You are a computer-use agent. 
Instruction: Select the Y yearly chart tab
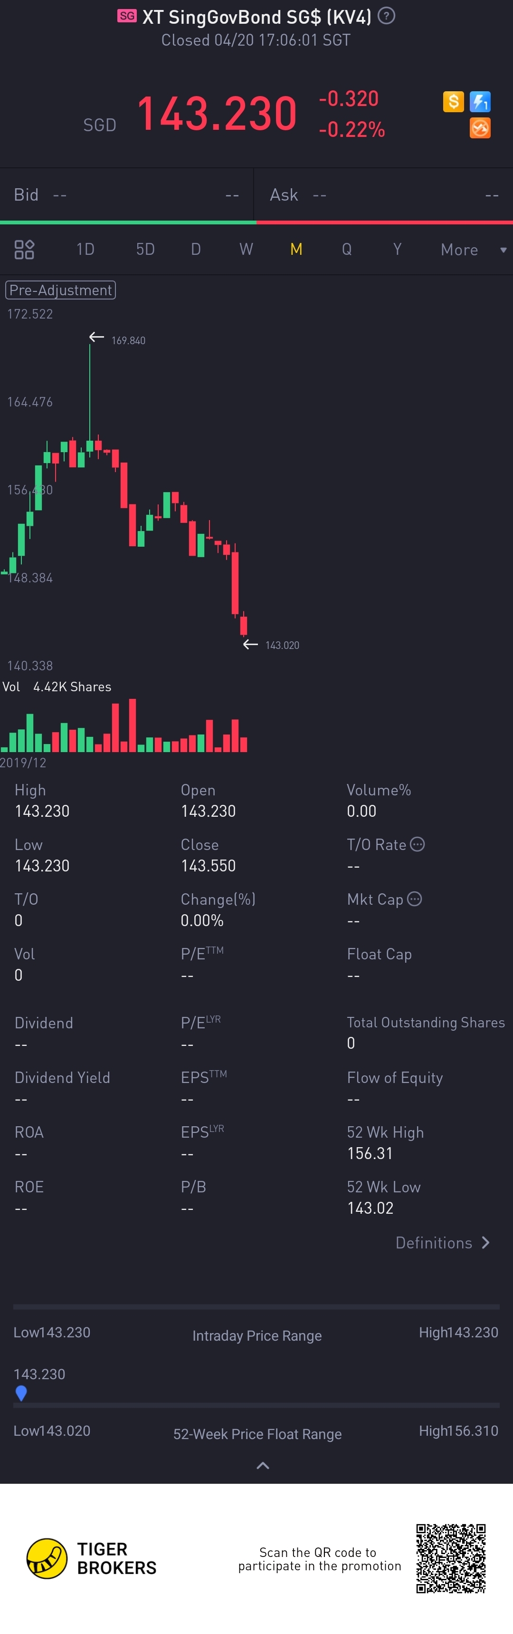[x=397, y=249]
